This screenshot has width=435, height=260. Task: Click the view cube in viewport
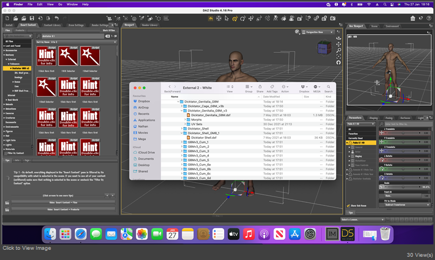(x=324, y=48)
